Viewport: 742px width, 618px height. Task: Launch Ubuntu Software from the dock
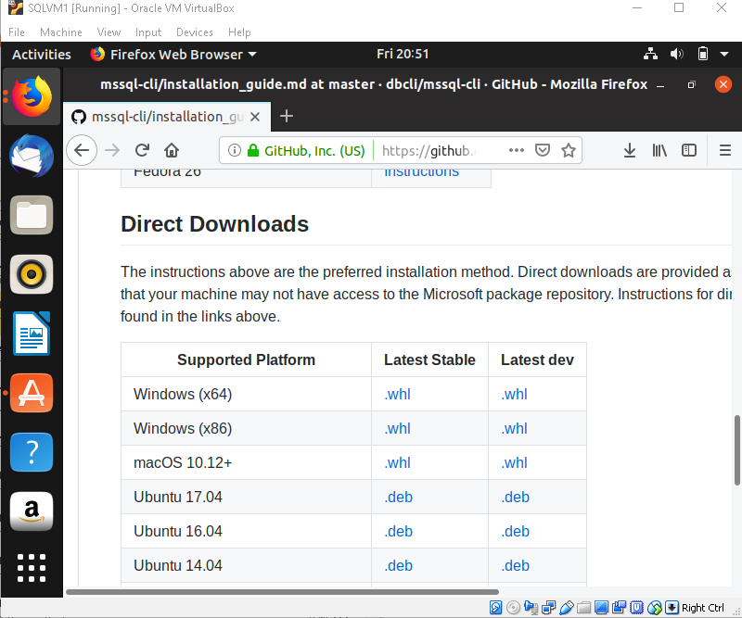(x=32, y=393)
